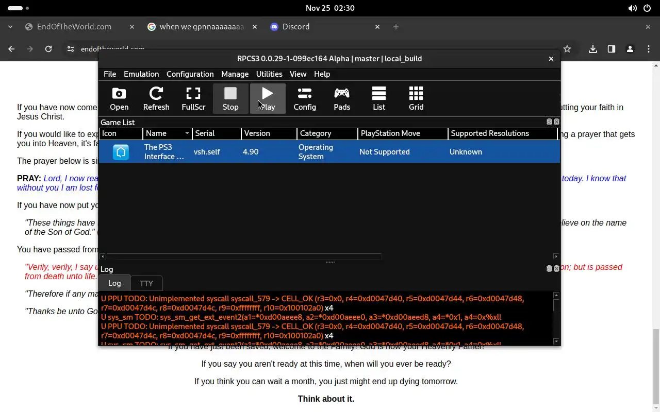Click the game list horizontal scrollbar
The width and height of the screenshot is (660, 412).
click(243, 256)
